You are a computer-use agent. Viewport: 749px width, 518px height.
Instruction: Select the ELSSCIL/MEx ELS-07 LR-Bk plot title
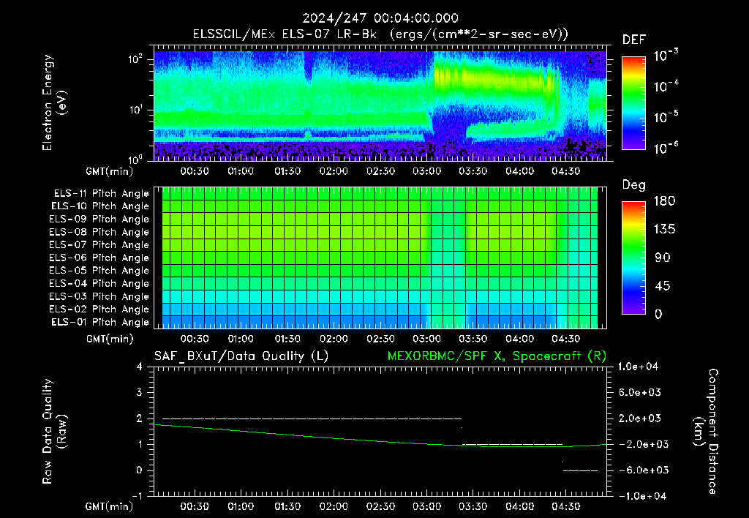380,34
